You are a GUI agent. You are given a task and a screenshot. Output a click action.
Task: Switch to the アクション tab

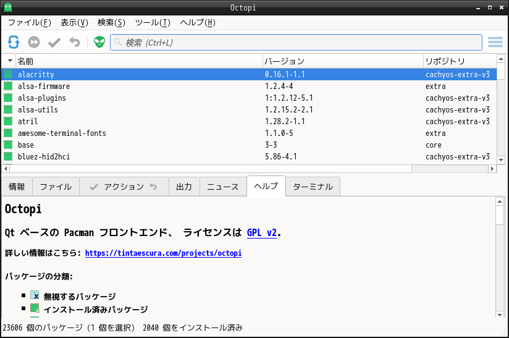tap(124, 187)
